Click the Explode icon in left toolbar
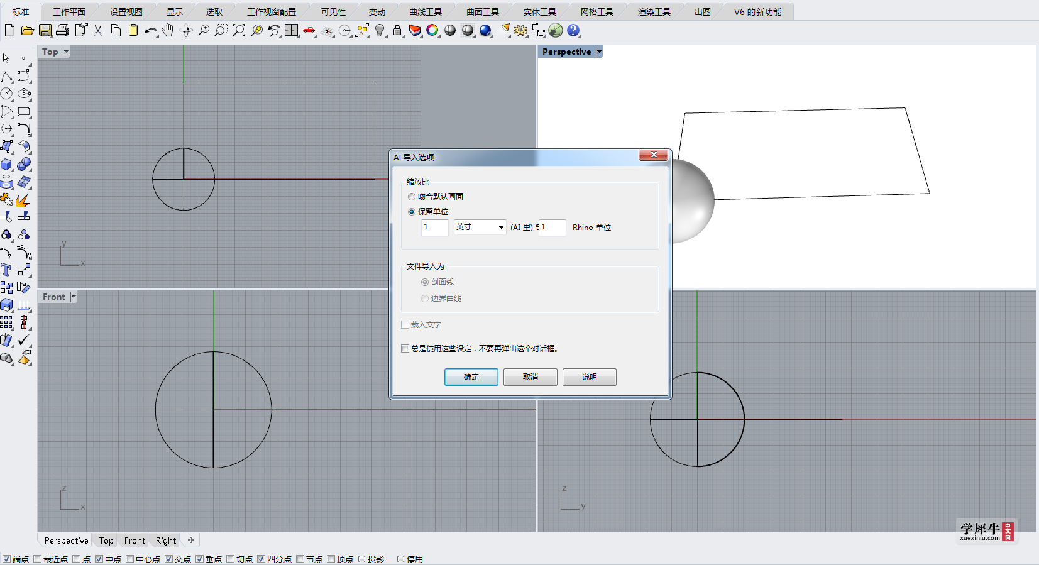This screenshot has height=565, width=1039. point(24,199)
